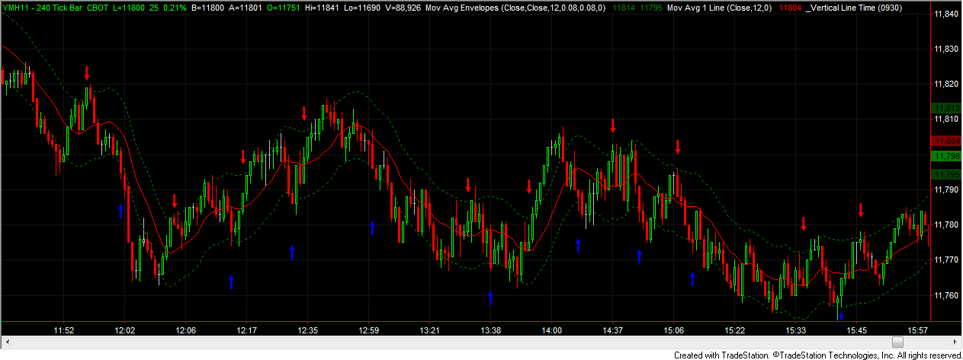Image resolution: width=963 pixels, height=360 pixels.
Task: Click the green 11,813 price marker
Action: tap(946, 108)
